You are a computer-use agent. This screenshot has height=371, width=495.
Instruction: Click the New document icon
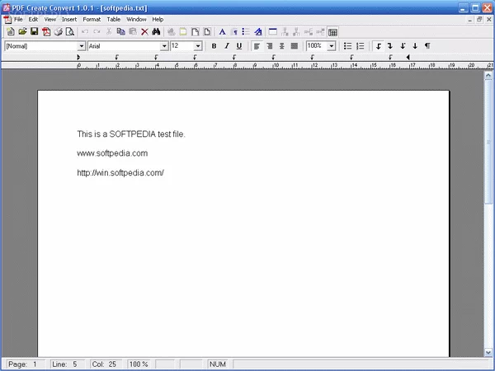click(11, 31)
